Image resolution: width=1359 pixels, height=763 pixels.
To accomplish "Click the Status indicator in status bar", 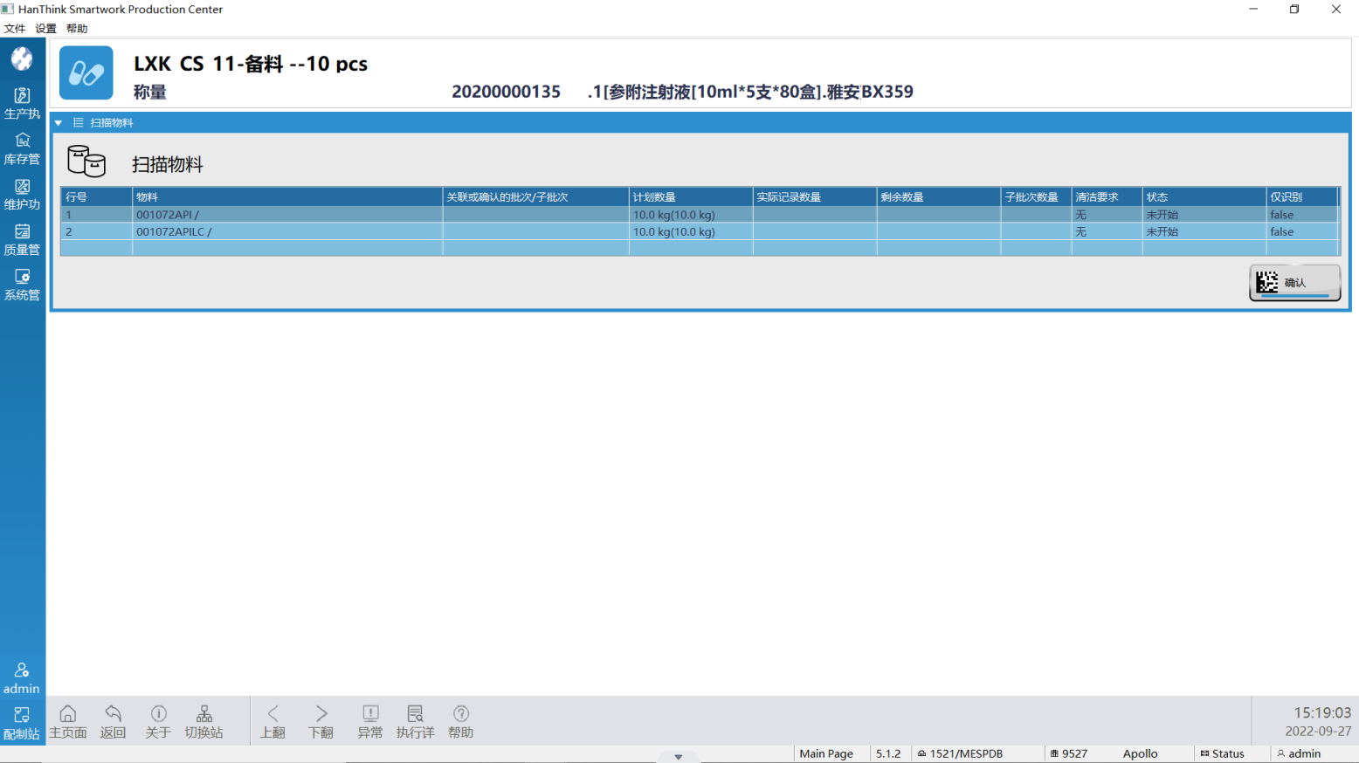I will point(1222,753).
